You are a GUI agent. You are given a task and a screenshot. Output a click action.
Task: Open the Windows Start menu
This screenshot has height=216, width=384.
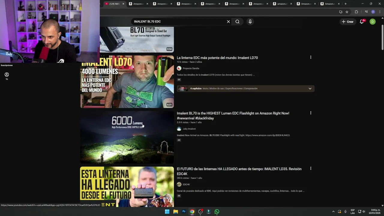pos(167,211)
